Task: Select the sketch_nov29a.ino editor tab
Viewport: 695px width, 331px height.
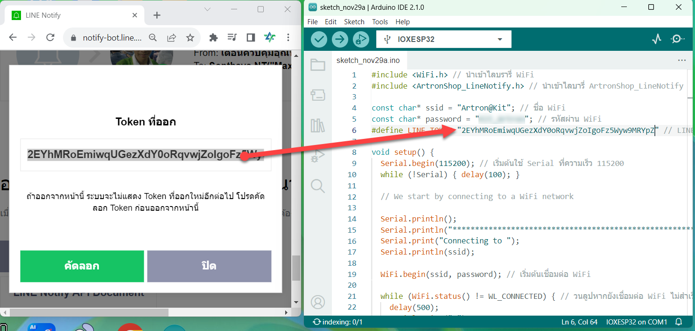Action: tap(368, 61)
